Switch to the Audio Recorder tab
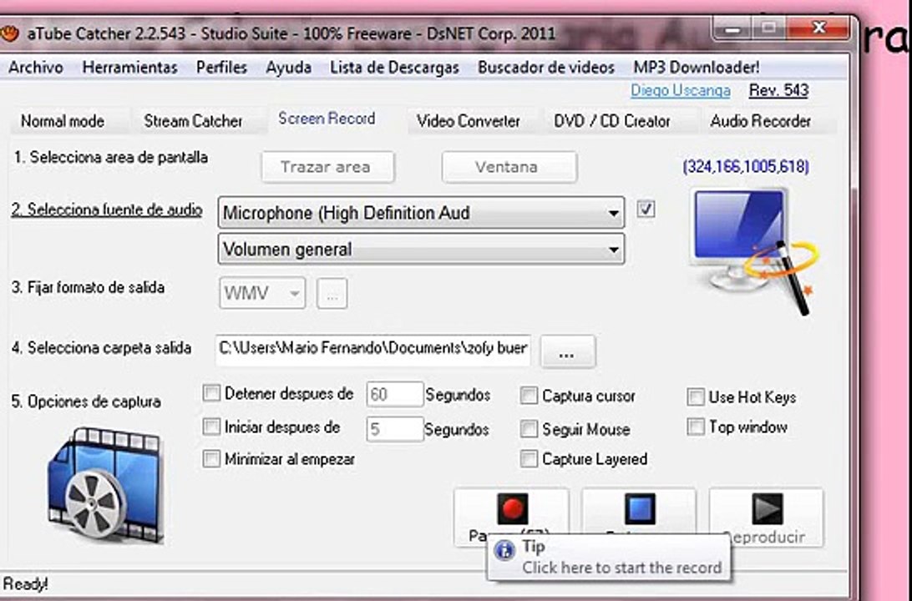 760,121
